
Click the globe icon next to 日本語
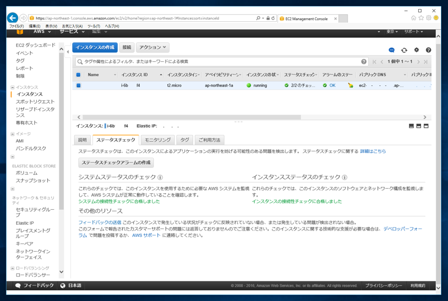coord(63,286)
